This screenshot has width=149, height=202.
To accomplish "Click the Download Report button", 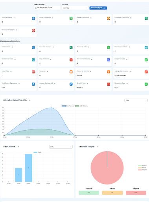I will 98,8.
